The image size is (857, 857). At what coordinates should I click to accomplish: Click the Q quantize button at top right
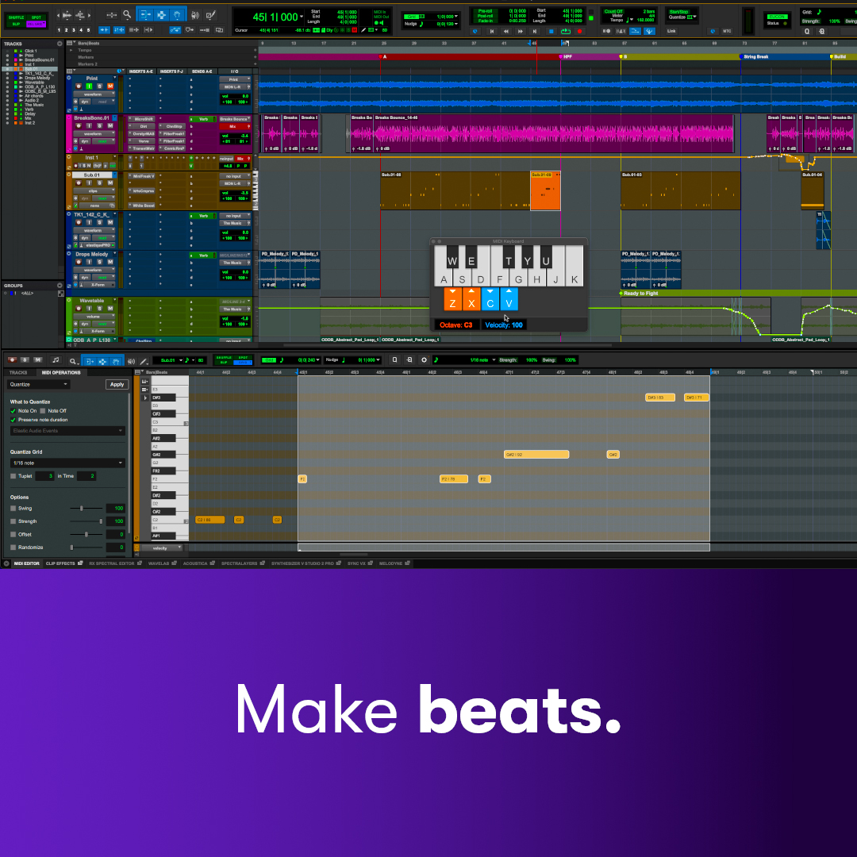click(807, 31)
